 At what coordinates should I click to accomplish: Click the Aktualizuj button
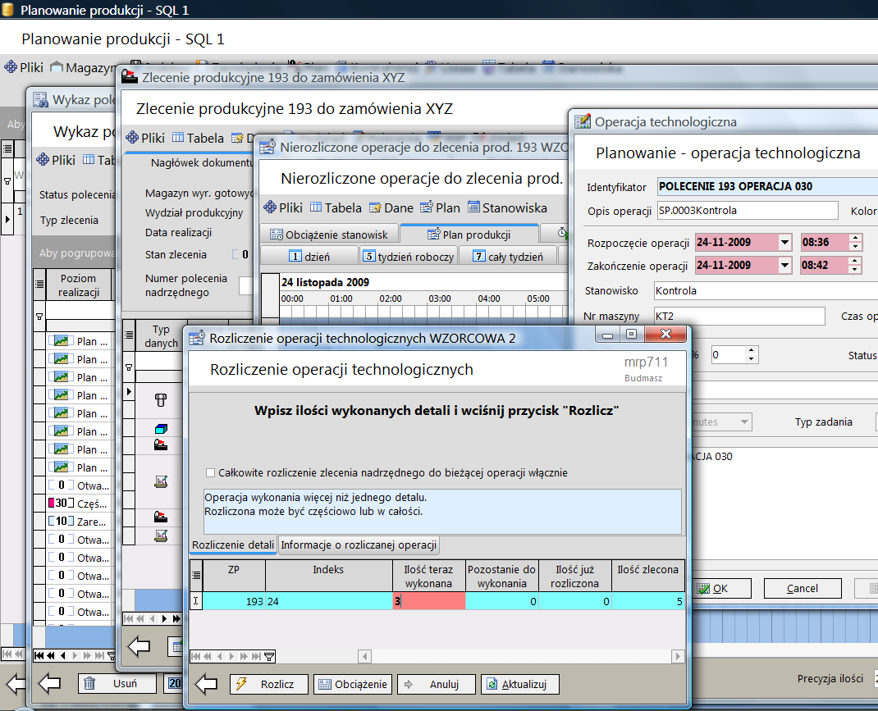click(519, 684)
